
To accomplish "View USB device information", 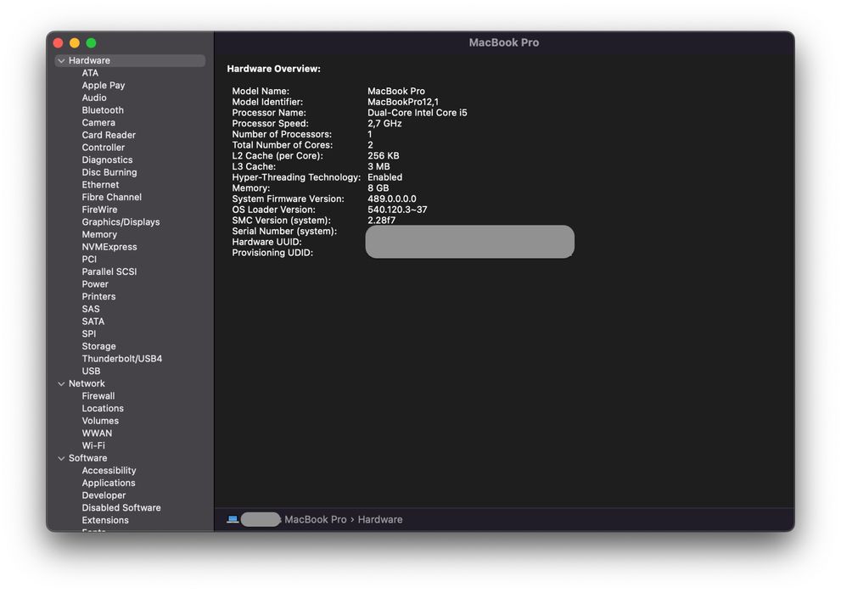I will point(91,371).
